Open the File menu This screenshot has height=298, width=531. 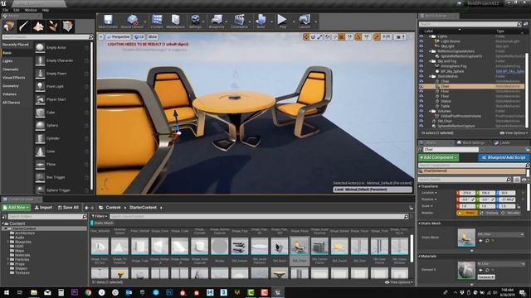pyautogui.click(x=6, y=10)
